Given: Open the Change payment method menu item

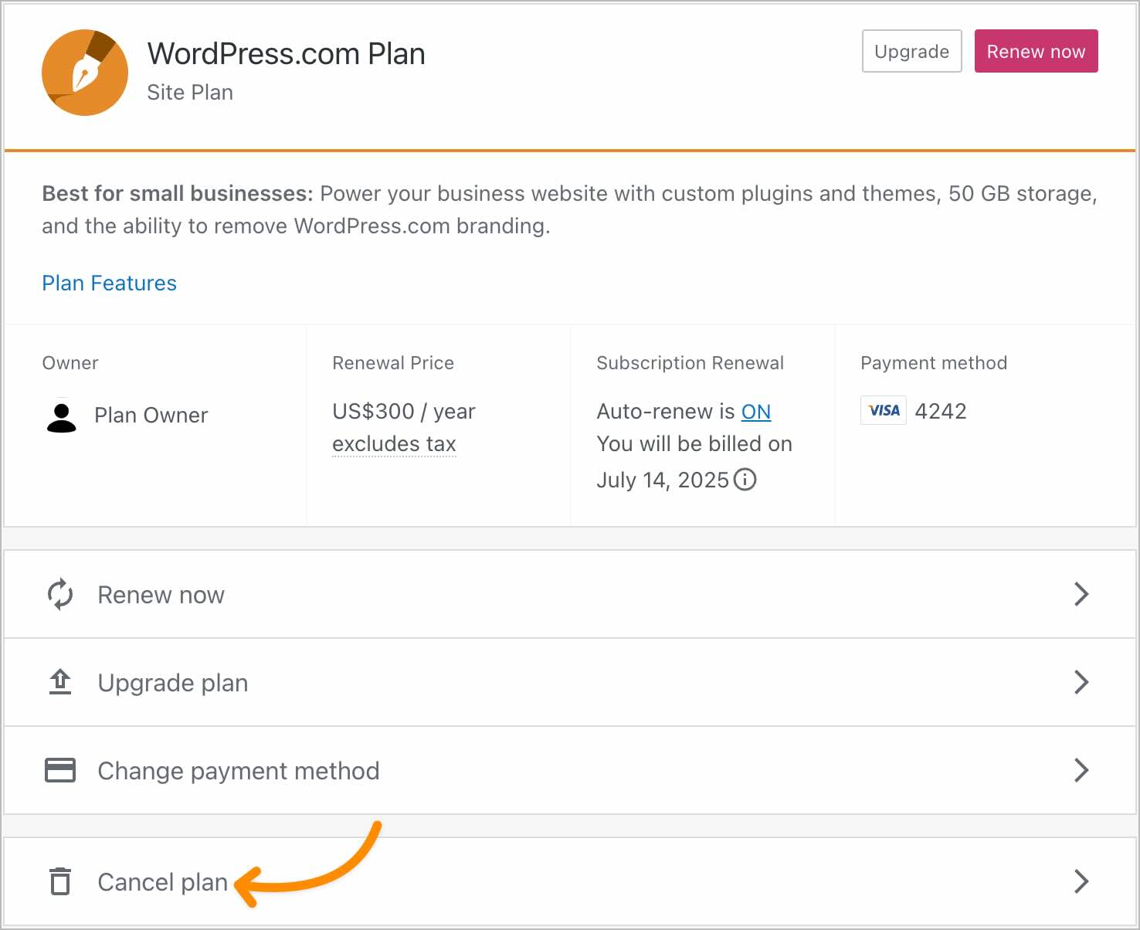Looking at the screenshot, I should (x=238, y=771).
